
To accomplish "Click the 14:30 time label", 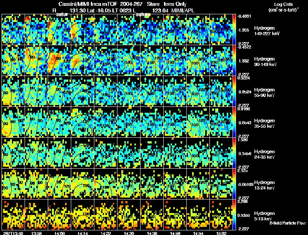I will point(129,233).
